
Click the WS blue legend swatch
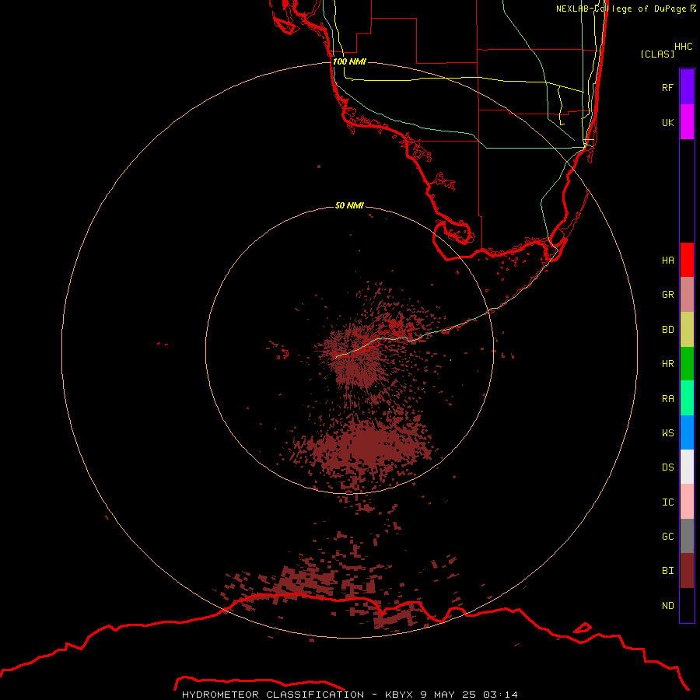pos(687,432)
